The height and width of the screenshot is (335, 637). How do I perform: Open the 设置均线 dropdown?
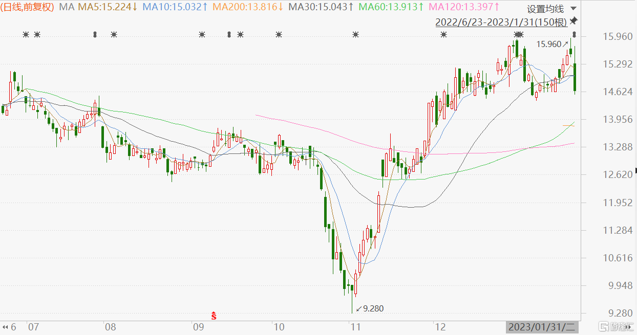[551, 9]
